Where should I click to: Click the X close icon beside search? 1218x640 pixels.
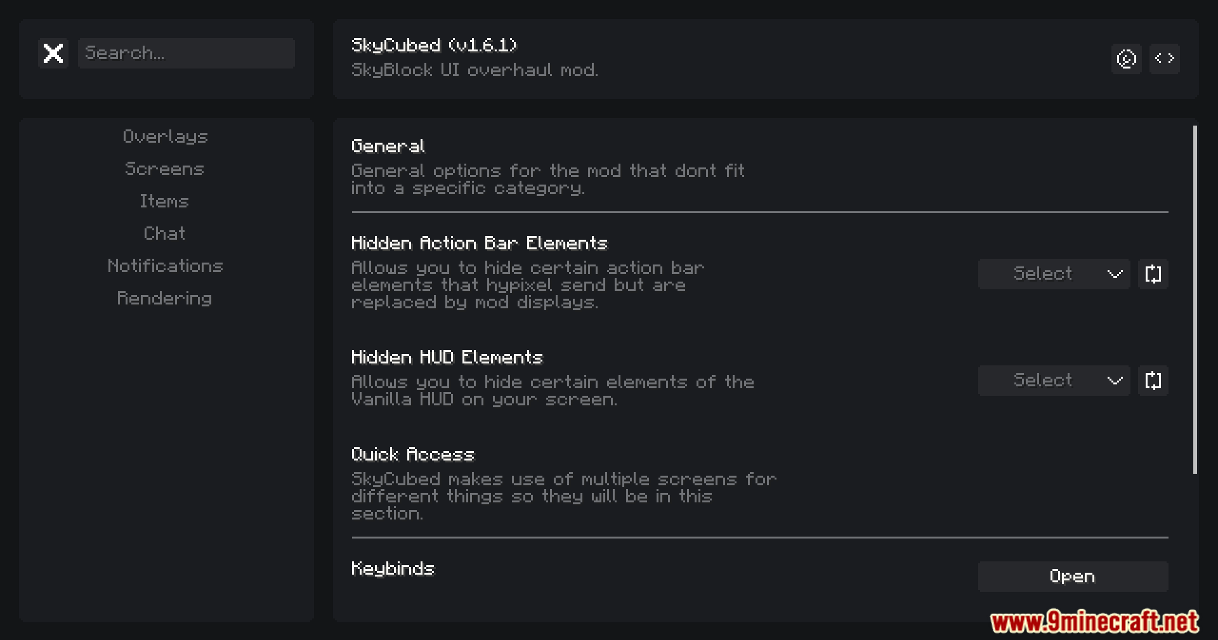[x=53, y=53]
